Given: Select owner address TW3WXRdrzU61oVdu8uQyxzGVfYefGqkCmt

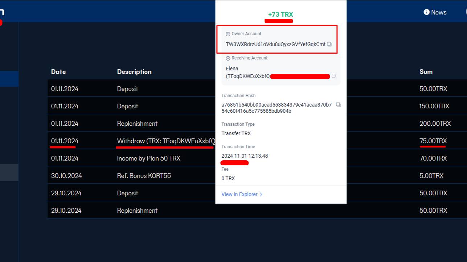Looking at the screenshot, I should [275, 44].
